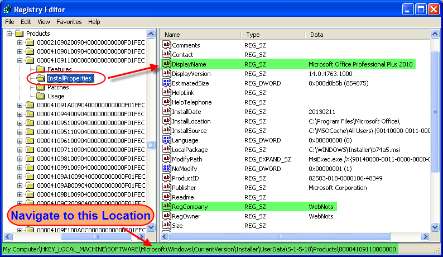Select the InstallProperties folder icon
Screen dimensions: 443x257
coord(41,79)
